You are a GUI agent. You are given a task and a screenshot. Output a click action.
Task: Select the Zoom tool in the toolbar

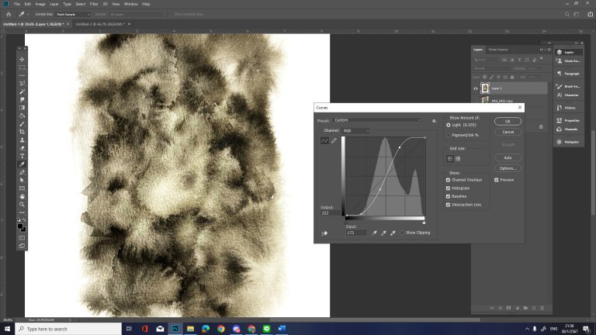tap(22, 204)
